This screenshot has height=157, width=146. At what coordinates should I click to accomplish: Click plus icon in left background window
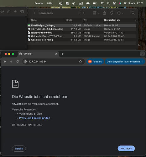pyautogui.click(x=15, y=11)
